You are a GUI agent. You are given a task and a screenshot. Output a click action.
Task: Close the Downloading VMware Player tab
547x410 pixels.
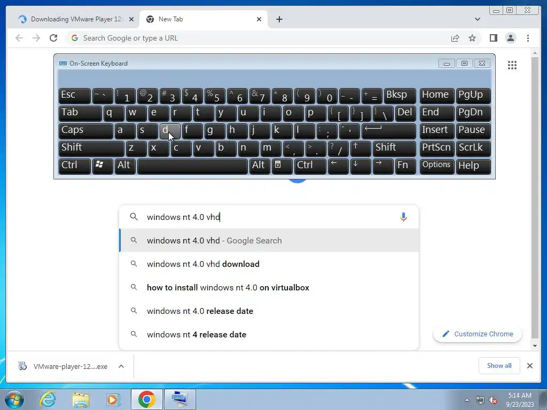pos(131,19)
